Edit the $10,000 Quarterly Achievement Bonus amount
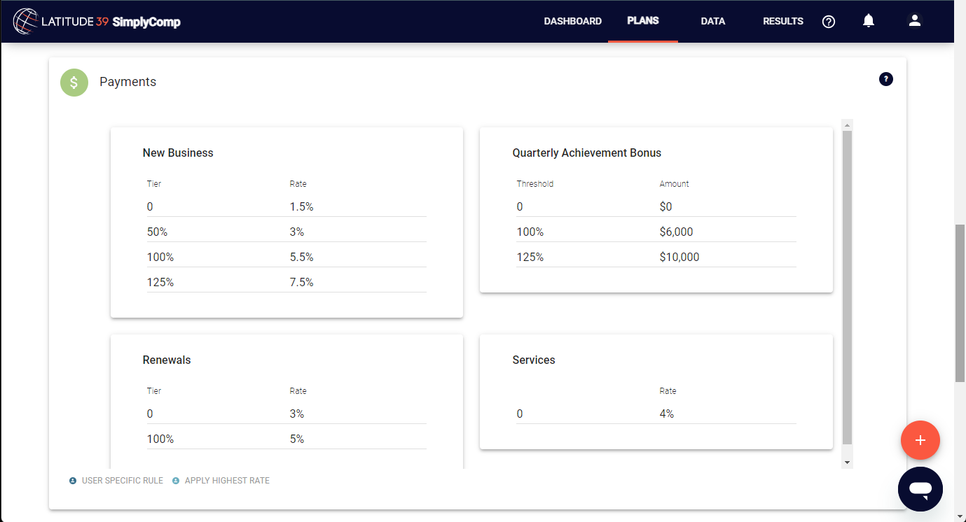This screenshot has width=966, height=522. [679, 256]
